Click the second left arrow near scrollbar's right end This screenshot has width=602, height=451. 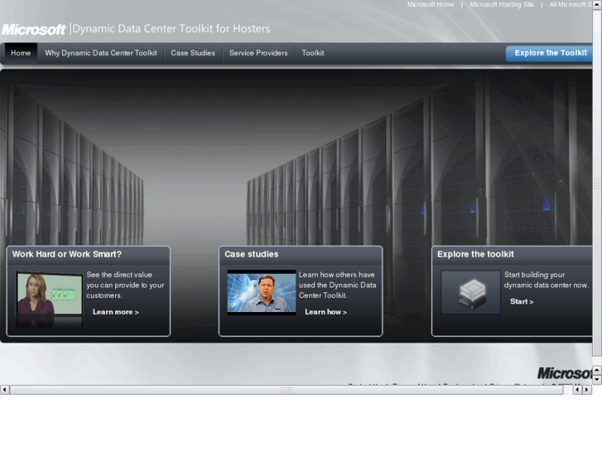pos(577,390)
